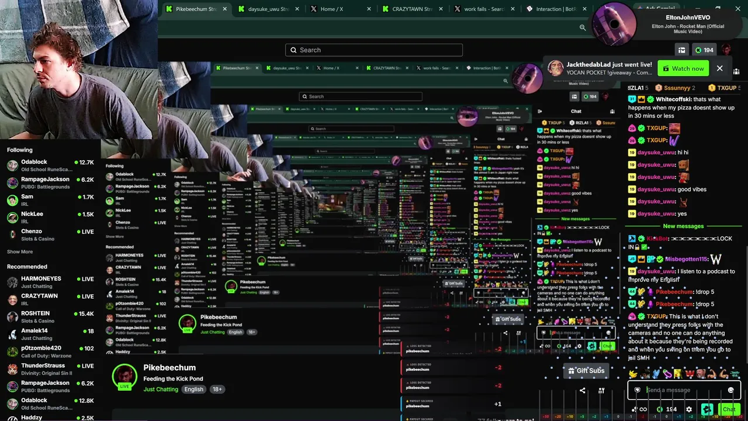Open the emoji picker in chat input

click(x=730, y=390)
